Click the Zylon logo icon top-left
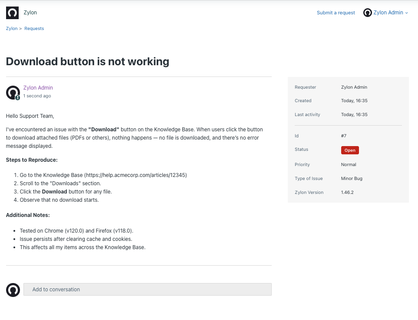This screenshot has height=320, width=418. [12, 13]
